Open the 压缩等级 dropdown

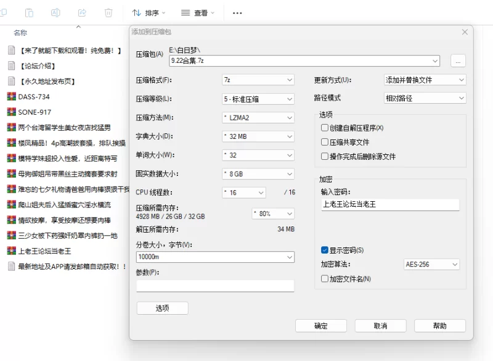[x=258, y=99]
